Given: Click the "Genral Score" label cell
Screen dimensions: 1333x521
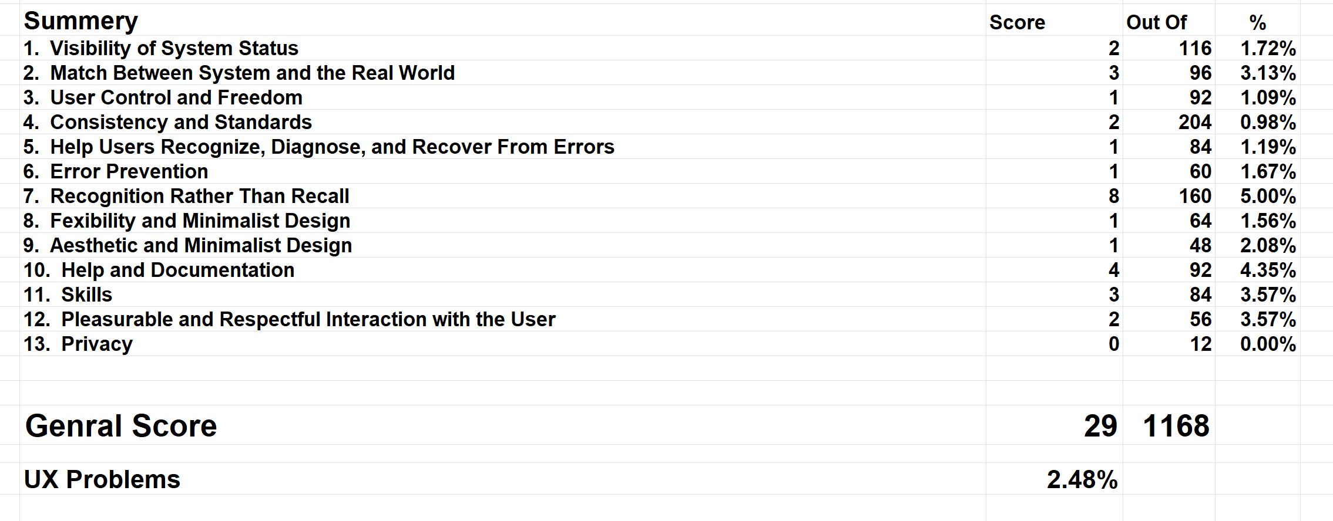Looking at the screenshot, I should (121, 426).
